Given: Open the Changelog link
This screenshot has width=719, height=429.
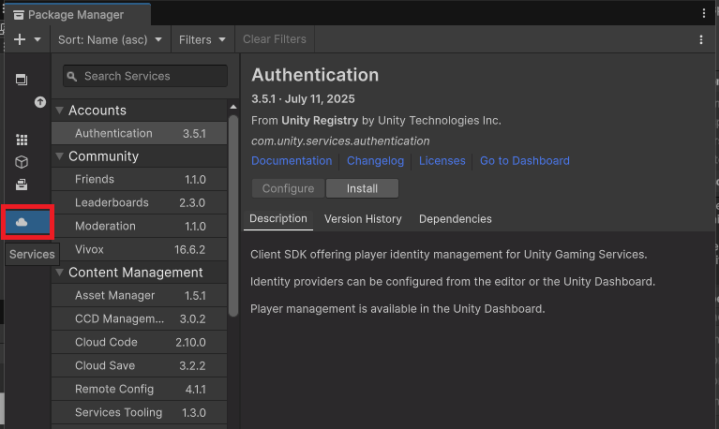Looking at the screenshot, I should (x=375, y=161).
